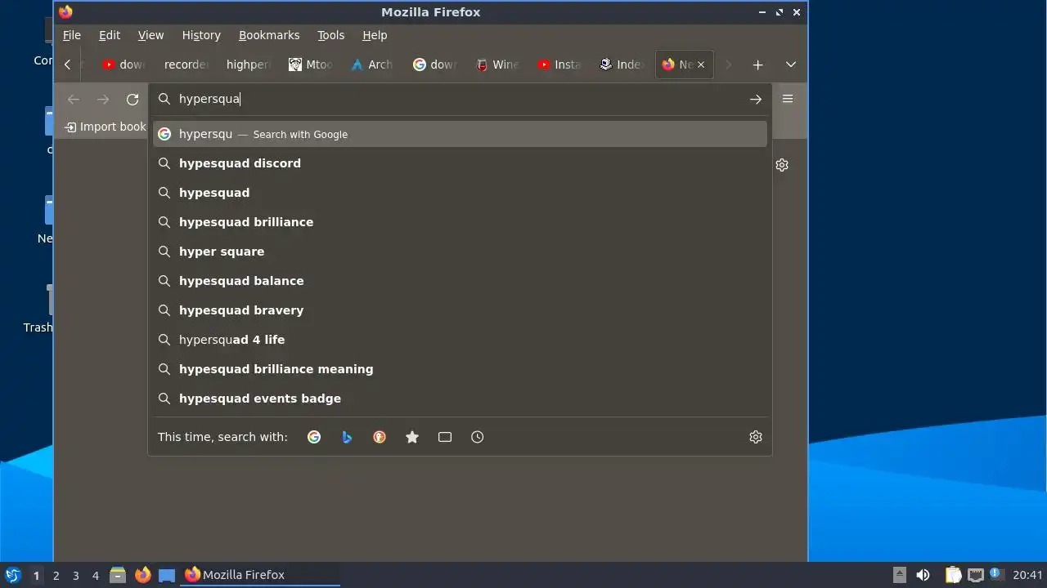Switch to the Google 'dow' tab
This screenshot has width=1047, height=588.
tap(434, 65)
